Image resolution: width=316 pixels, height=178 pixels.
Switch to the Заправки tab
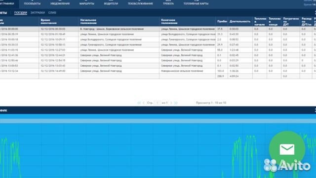point(38,12)
